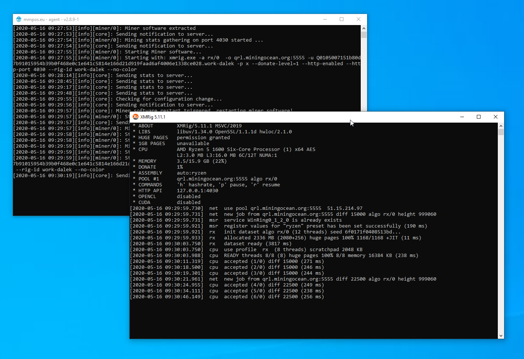Image resolution: width=524 pixels, height=359 pixels.
Task: Click 'Starting with: xmrig.exe -a rx/0' line
Action: pos(187,57)
